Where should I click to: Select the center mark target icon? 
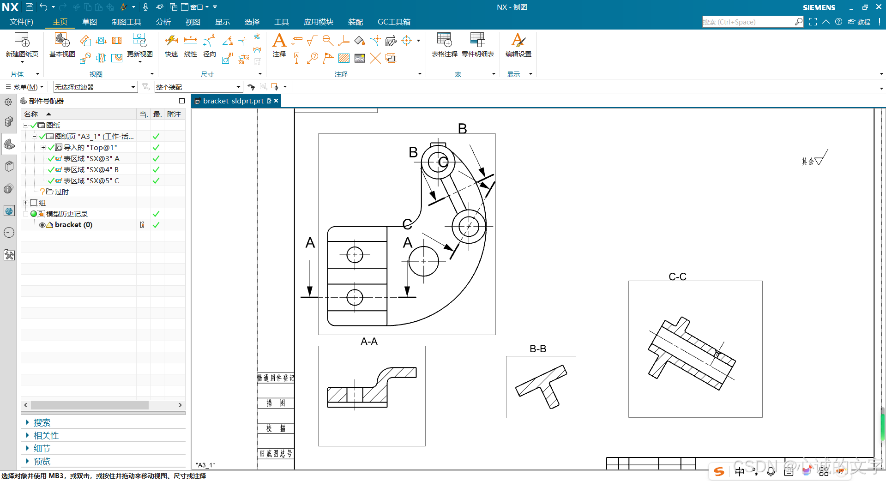pyautogui.click(x=407, y=41)
